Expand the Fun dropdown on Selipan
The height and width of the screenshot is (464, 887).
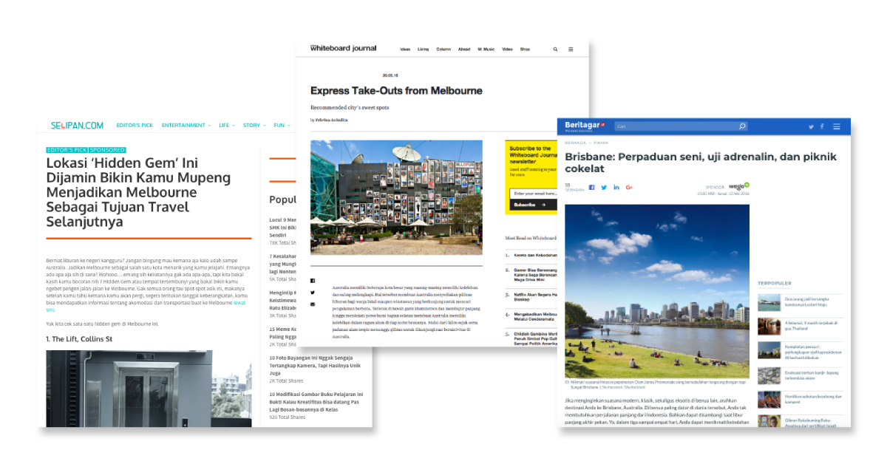pyautogui.click(x=281, y=126)
